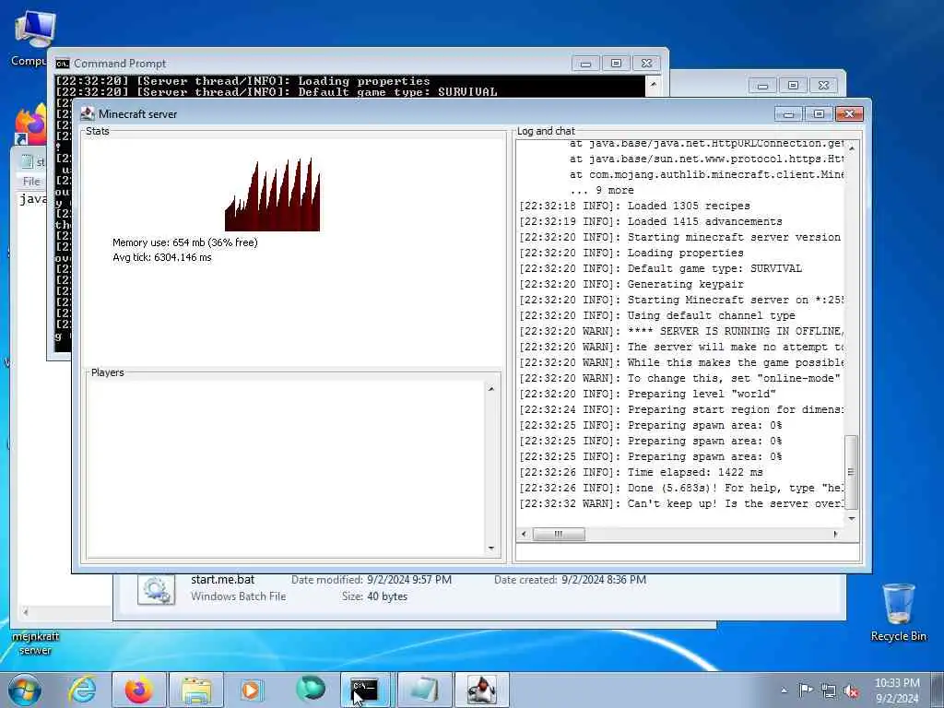Screen dimensions: 944x708
Task: Open Windows Media Player taskbar icon
Action: [x=252, y=690]
